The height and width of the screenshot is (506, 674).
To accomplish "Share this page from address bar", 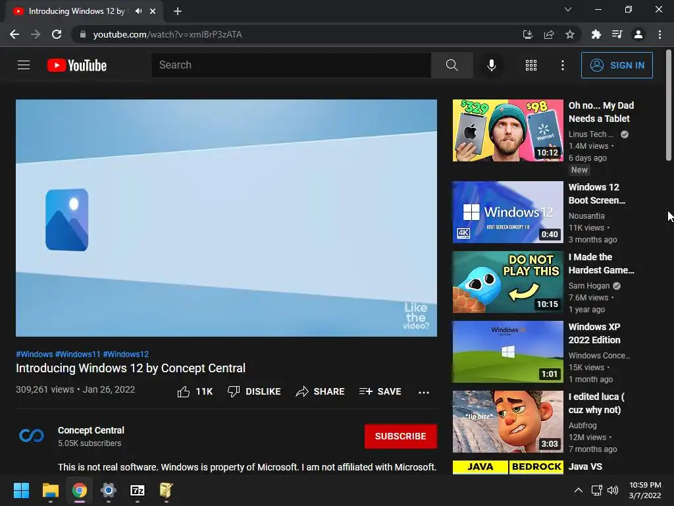I will [549, 34].
